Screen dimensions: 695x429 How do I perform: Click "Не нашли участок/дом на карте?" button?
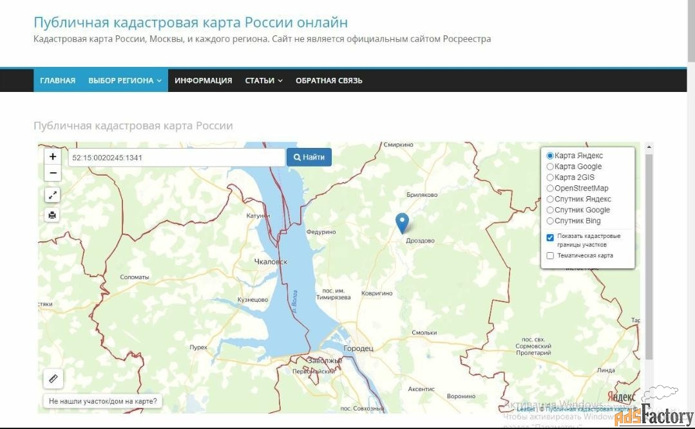102,401
